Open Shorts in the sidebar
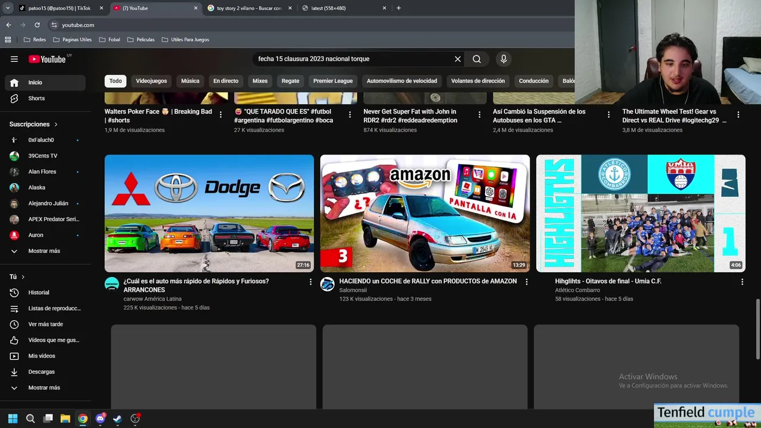 (x=45, y=98)
